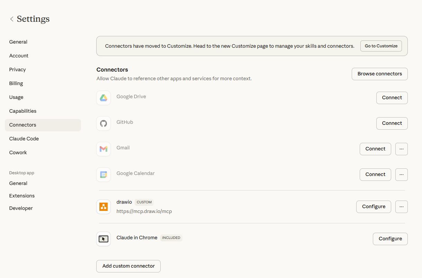
Task: Open the Billing settings page
Action: pyautogui.click(x=16, y=83)
